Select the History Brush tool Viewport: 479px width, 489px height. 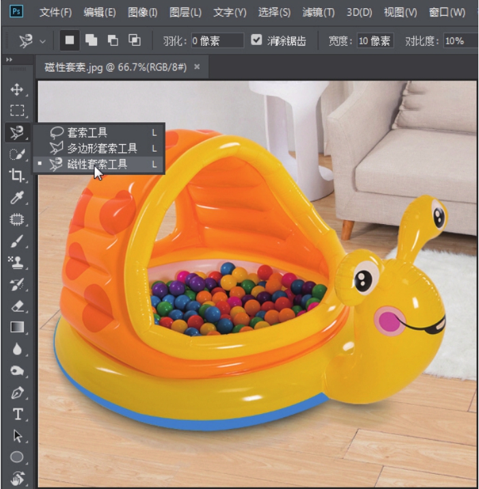tap(17, 284)
